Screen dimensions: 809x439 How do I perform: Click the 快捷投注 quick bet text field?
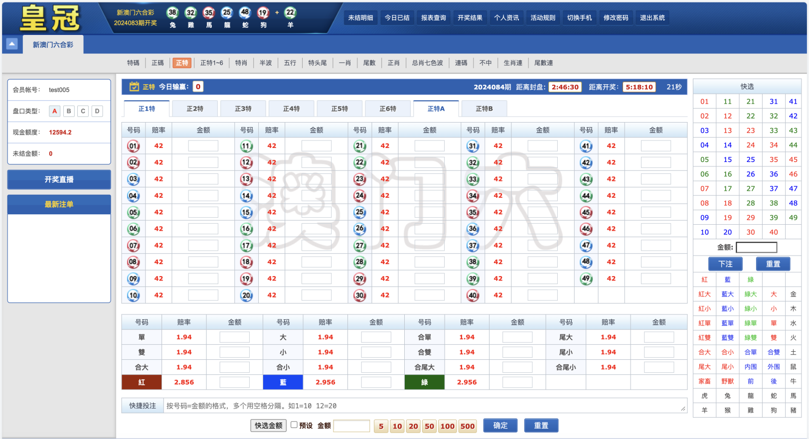point(425,406)
